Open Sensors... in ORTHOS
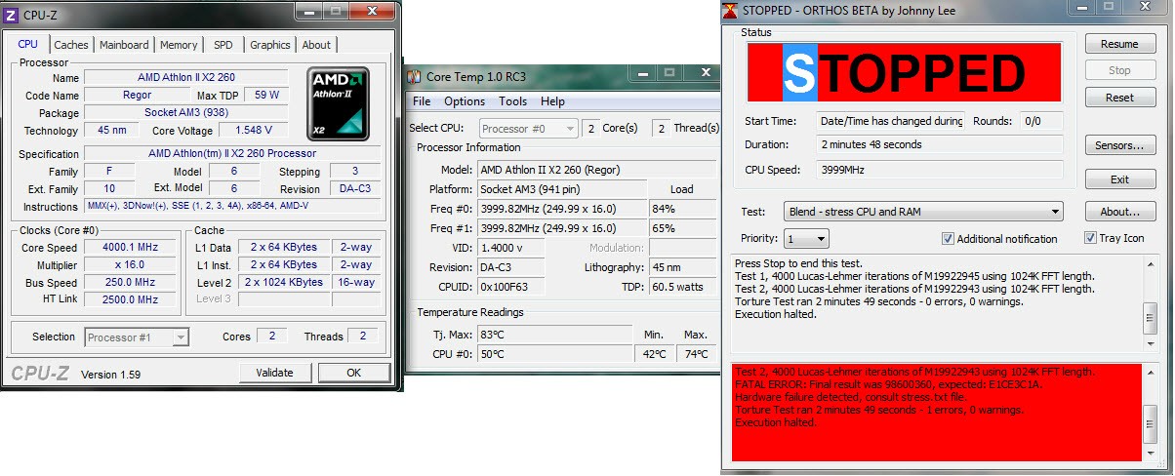The height and width of the screenshot is (476, 1175). coord(1119,145)
